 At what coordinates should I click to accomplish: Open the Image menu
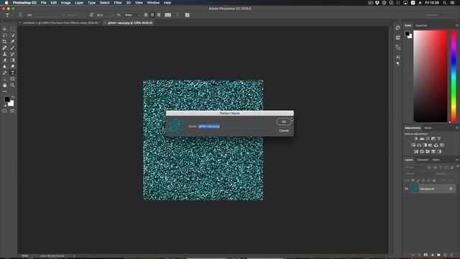(x=65, y=3)
